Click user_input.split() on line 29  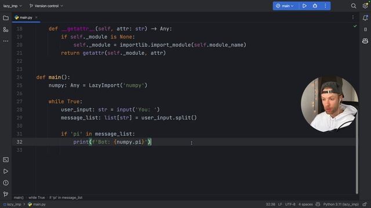coord(169,118)
